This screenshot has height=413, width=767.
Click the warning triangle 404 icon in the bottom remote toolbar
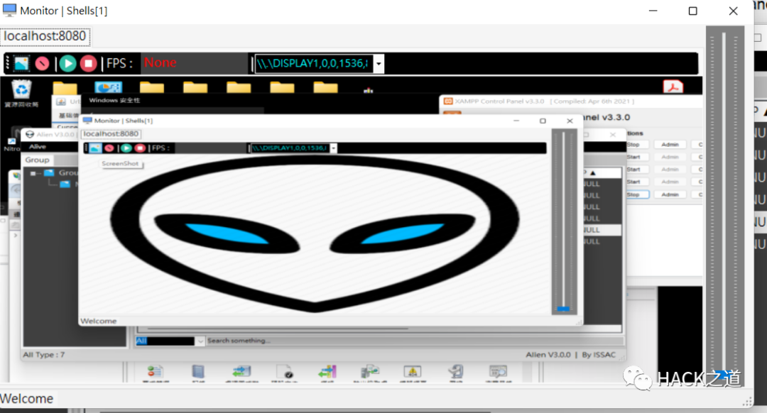point(413,373)
